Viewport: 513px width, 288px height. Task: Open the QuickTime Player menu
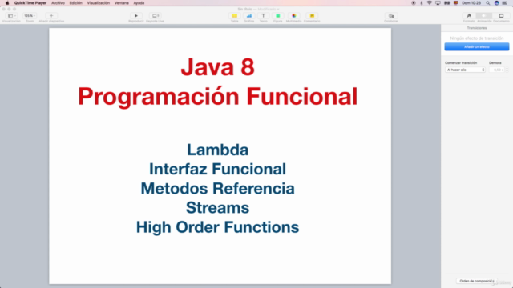coord(30,3)
